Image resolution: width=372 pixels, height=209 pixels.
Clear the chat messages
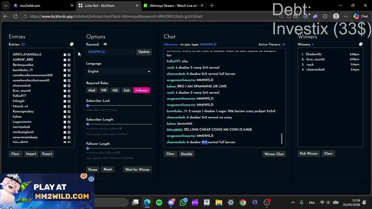(170, 154)
